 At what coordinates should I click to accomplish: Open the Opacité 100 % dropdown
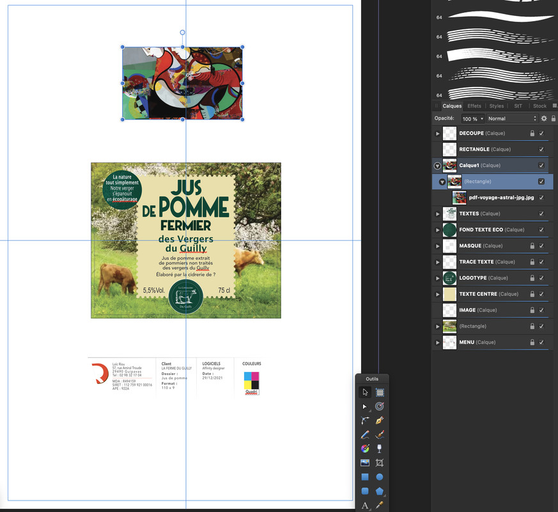pos(472,118)
